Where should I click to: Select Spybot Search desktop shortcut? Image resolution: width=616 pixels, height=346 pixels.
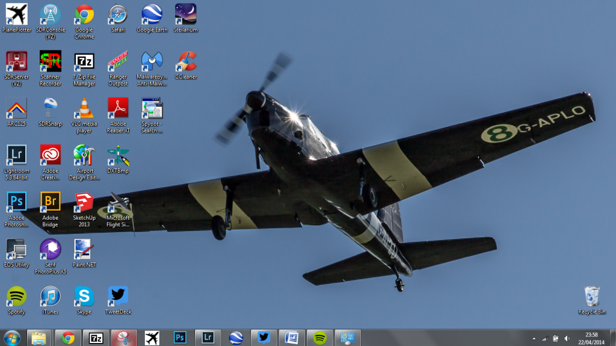152,116
